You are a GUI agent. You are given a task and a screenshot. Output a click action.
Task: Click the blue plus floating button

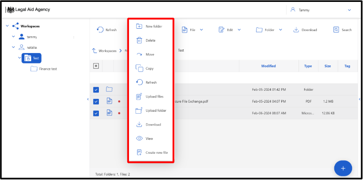(343, 169)
